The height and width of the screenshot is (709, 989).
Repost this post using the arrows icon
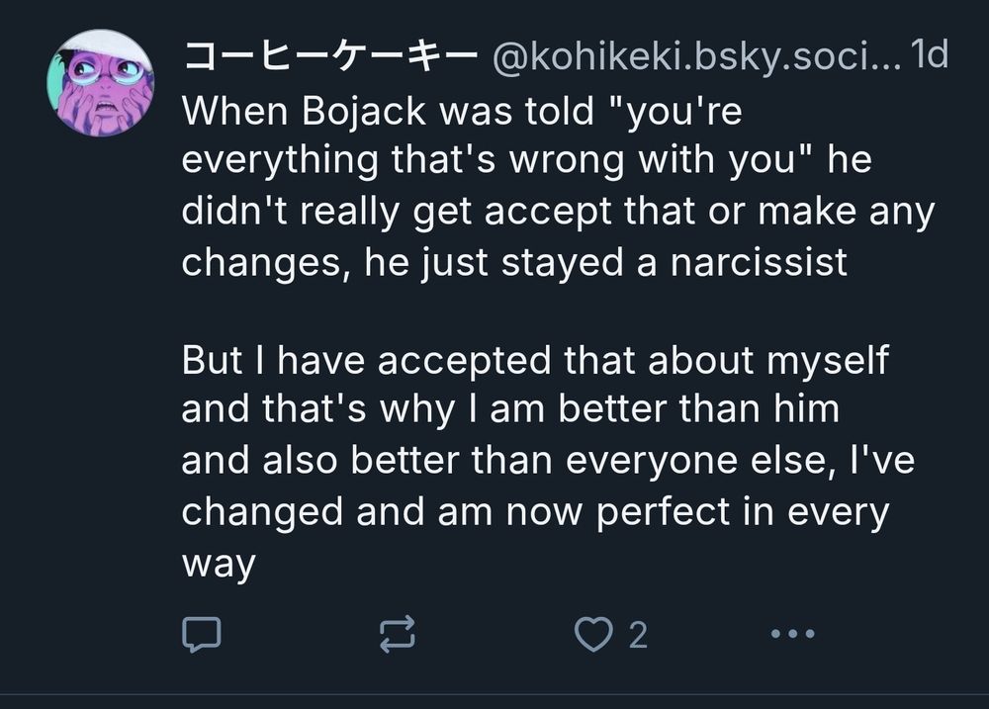[399, 634]
